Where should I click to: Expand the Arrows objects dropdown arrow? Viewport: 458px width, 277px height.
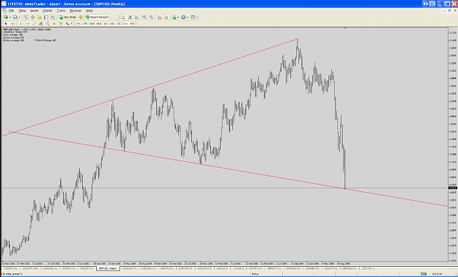[71, 23]
